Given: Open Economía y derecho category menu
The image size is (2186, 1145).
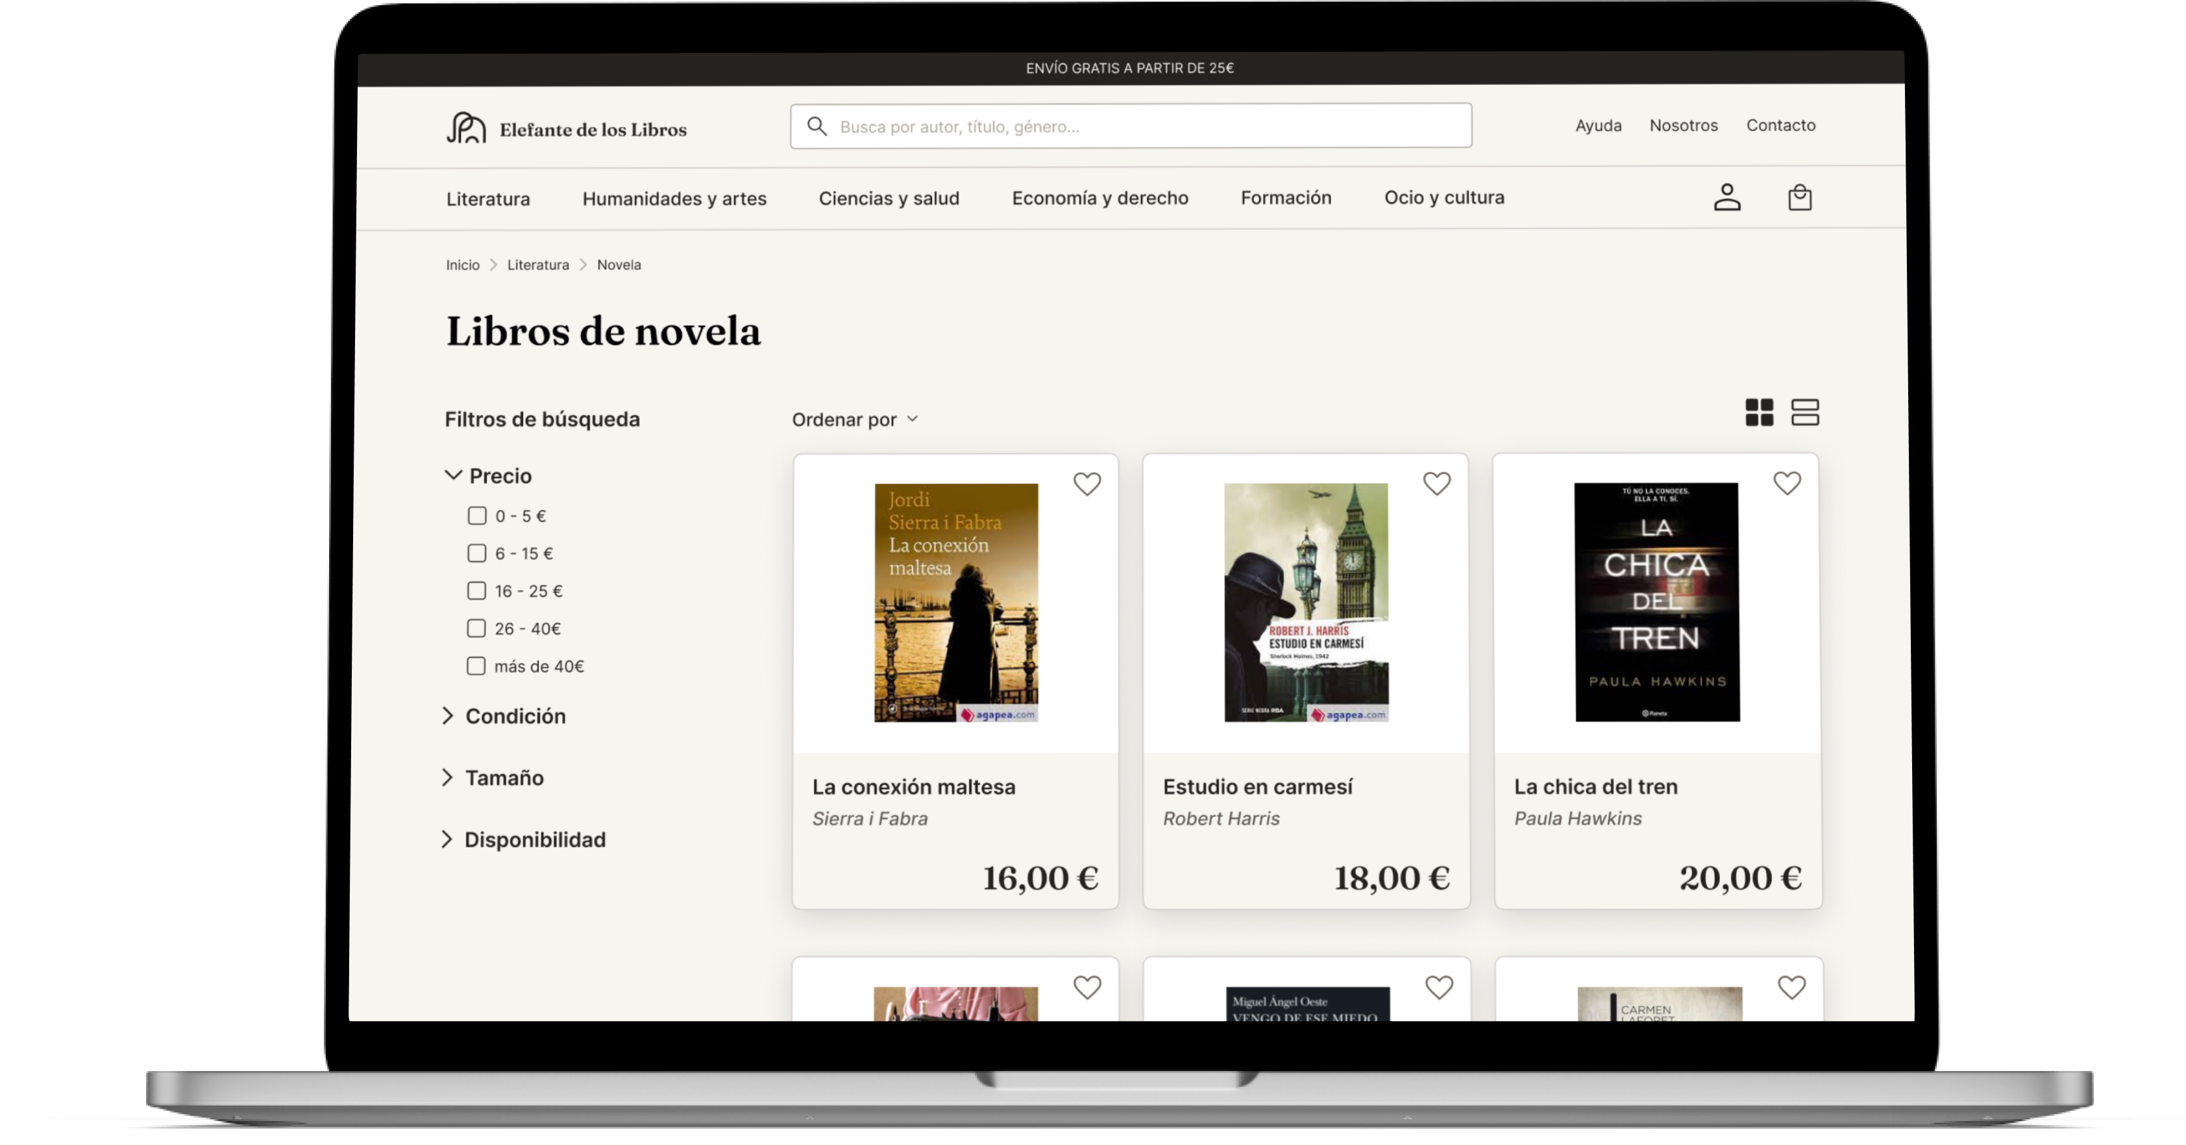Looking at the screenshot, I should point(1099,198).
